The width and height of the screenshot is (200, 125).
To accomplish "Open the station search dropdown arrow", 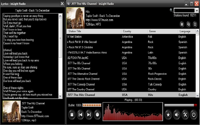I will pyautogui.click(x=197, y=10).
